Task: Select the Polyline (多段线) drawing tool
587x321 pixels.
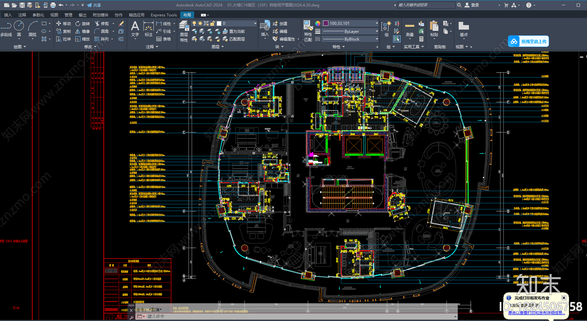Action: point(6,29)
